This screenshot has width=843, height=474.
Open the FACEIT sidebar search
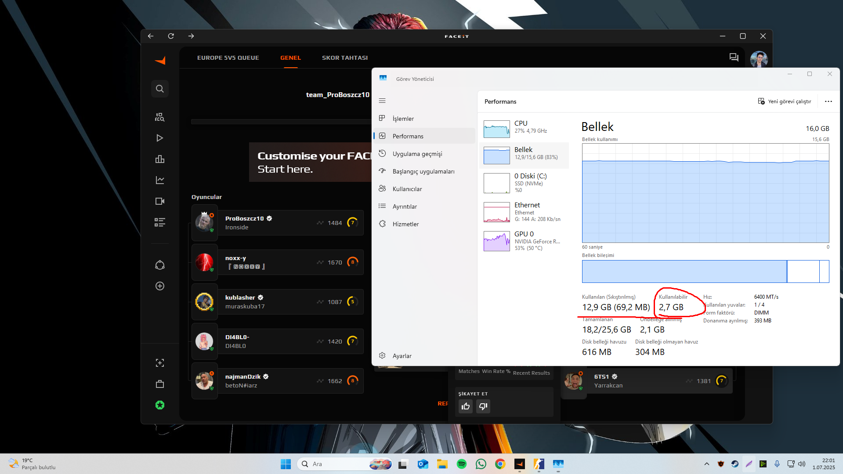(160, 89)
